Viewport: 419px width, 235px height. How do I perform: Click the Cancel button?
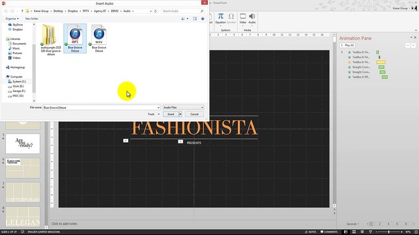[x=194, y=114]
